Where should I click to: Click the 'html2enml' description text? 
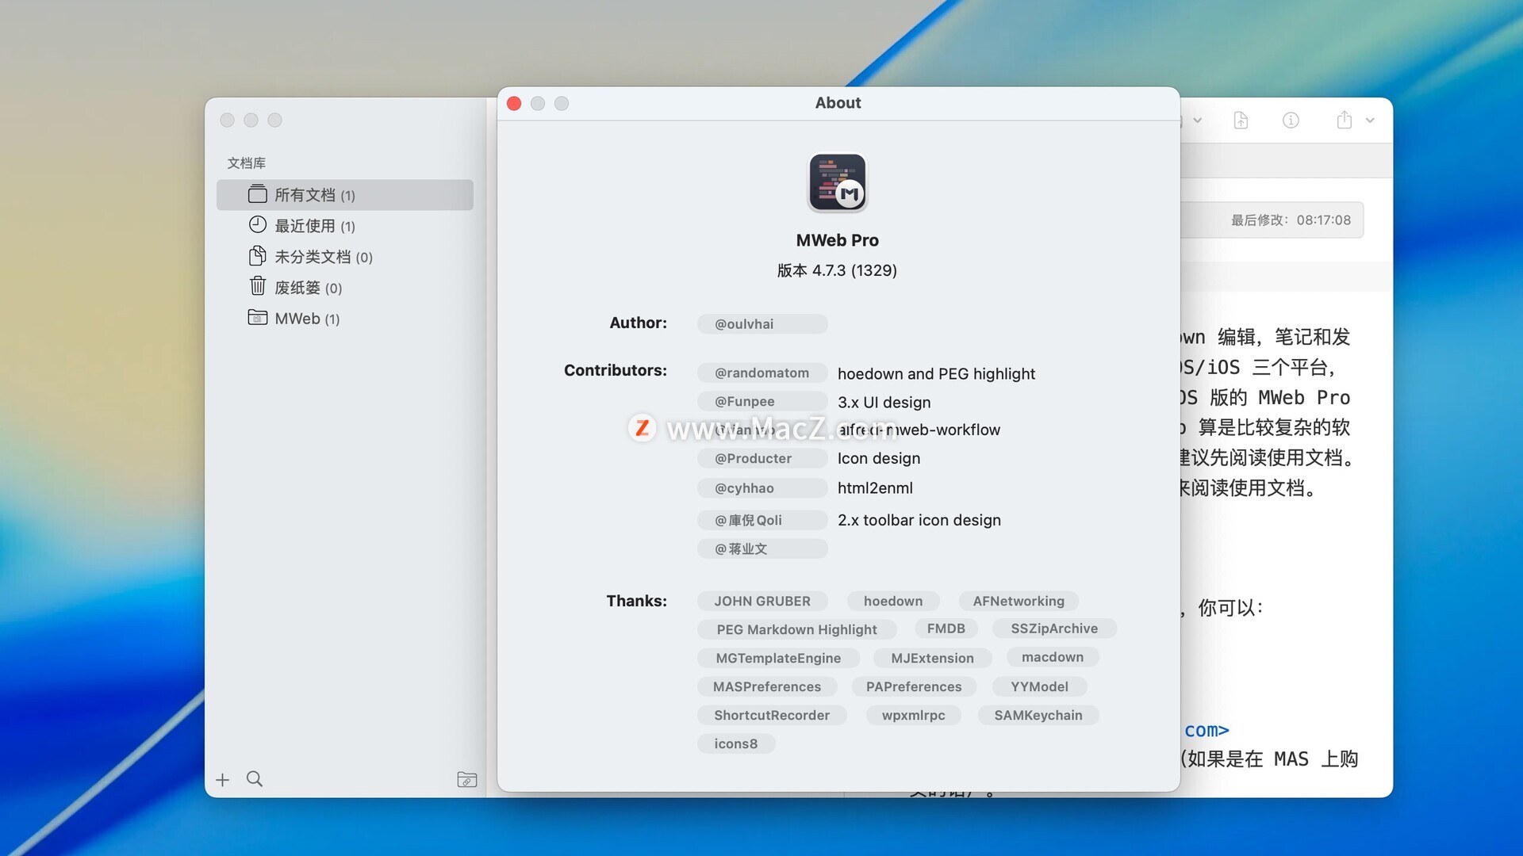[x=875, y=488]
